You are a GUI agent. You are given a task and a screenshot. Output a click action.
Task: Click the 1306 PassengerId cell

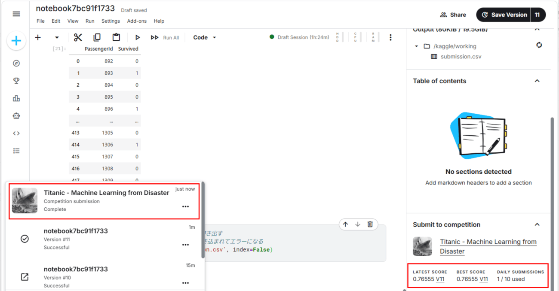(107, 145)
